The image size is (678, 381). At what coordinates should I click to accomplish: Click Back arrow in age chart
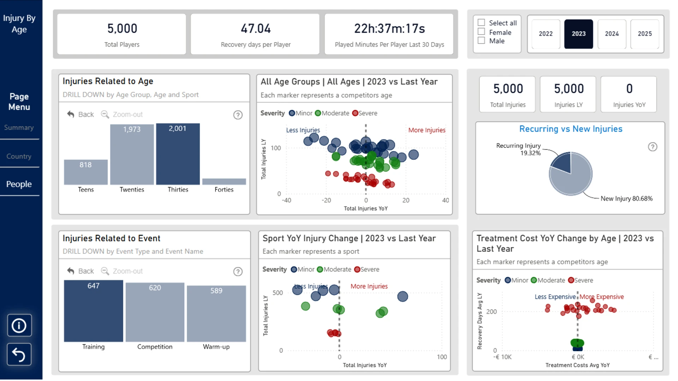coord(71,114)
